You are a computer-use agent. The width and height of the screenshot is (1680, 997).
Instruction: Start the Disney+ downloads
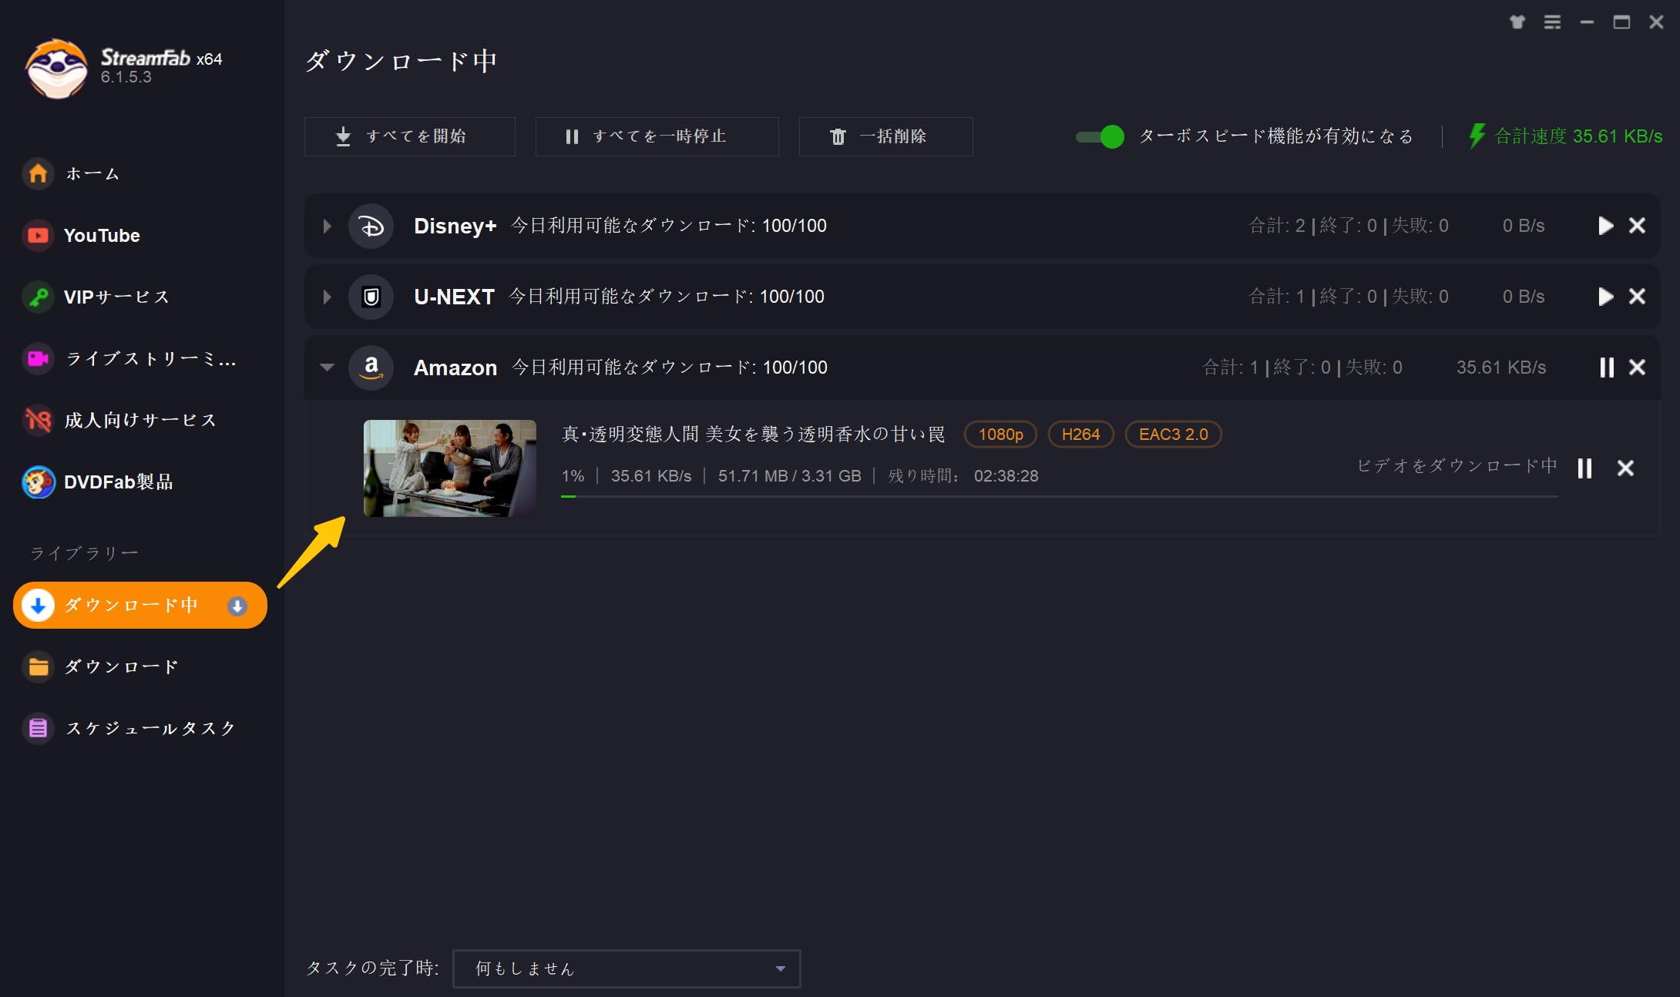[1605, 226]
